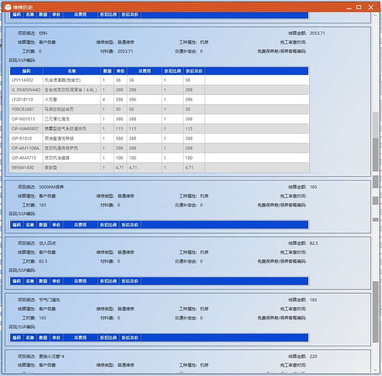Select row with code LFJD18110
382x376 pixels.
click(x=22, y=100)
